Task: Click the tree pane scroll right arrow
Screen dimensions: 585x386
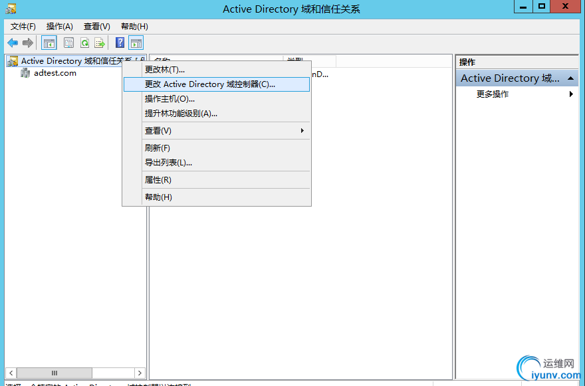Action: [x=140, y=373]
